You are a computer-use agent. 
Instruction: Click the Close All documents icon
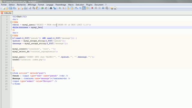(22, 8)
